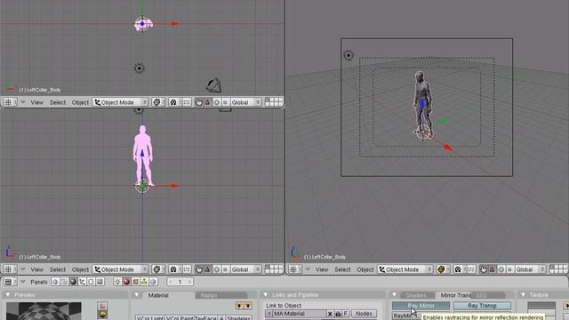Select the Texture buttons sub-context icon
The width and height of the screenshot is (569, 320).
135,282
